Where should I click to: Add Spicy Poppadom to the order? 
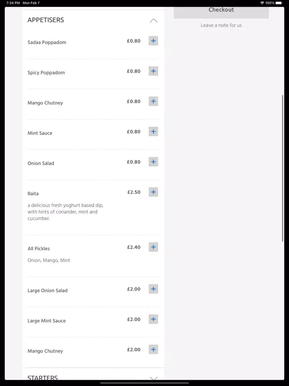click(153, 71)
